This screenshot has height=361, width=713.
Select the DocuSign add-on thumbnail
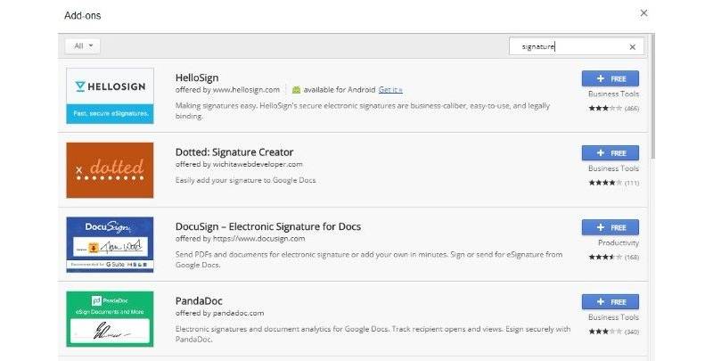tap(111, 244)
